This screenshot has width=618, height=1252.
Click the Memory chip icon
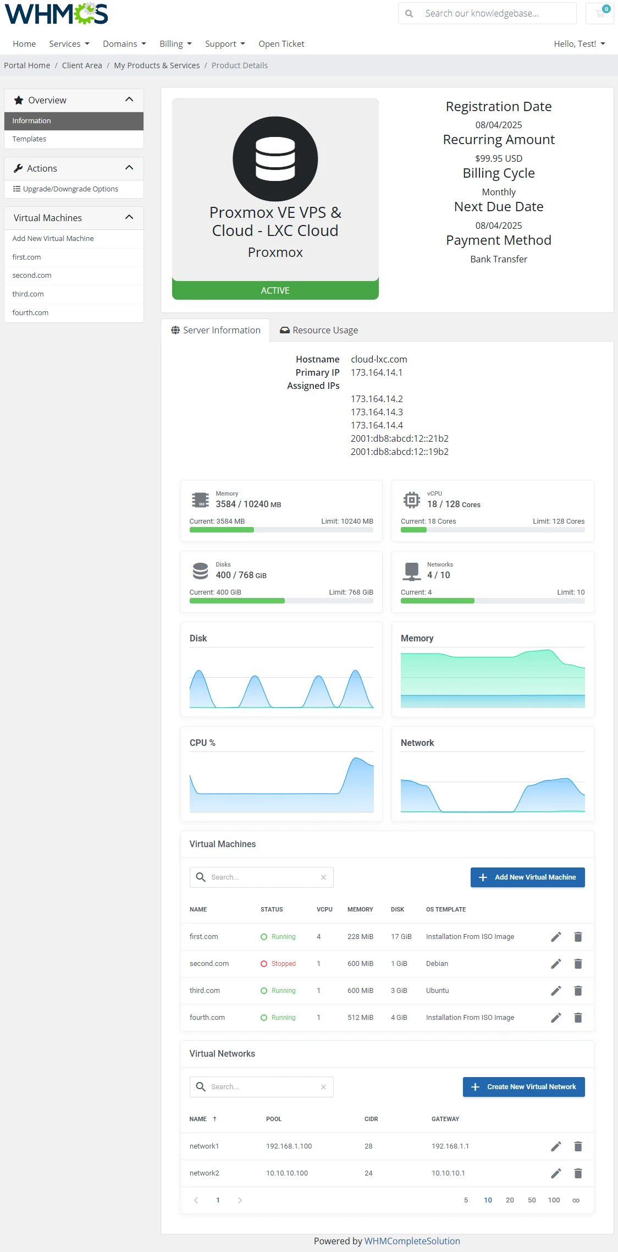click(x=200, y=500)
